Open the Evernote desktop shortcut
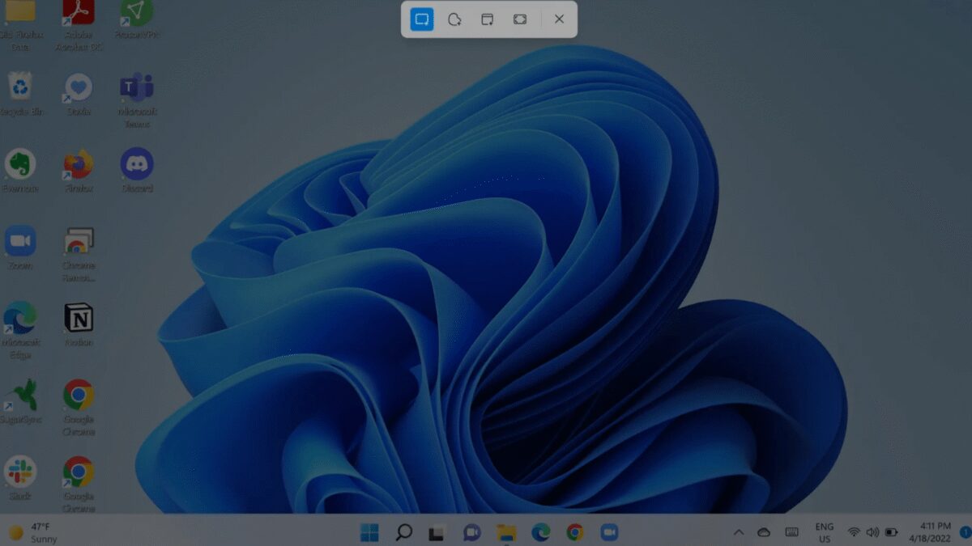 21,164
